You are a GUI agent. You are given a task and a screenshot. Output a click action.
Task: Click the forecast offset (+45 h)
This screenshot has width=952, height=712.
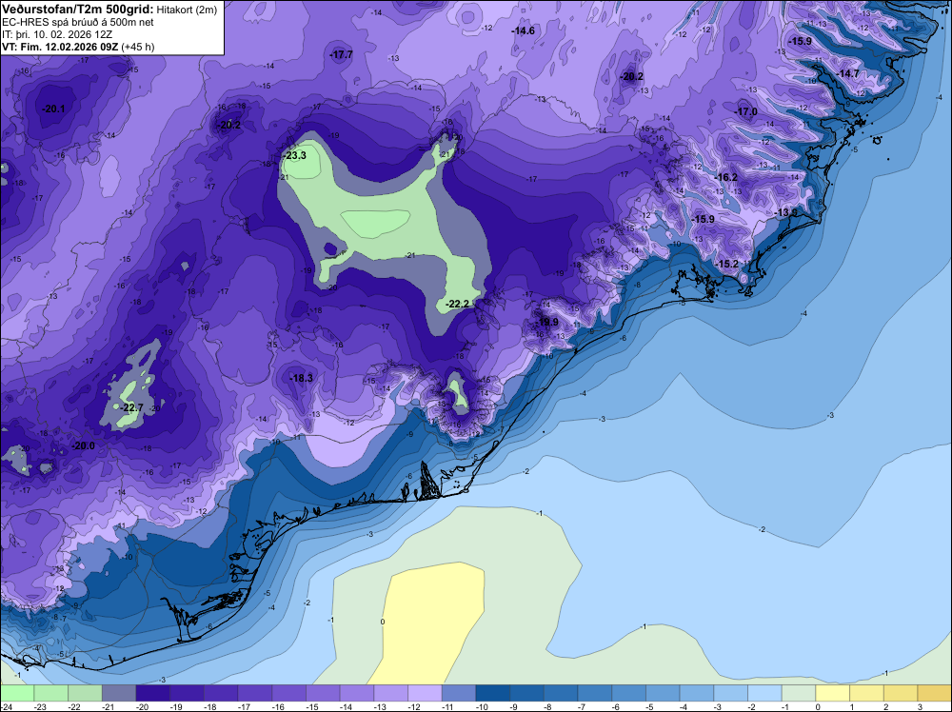138,47
